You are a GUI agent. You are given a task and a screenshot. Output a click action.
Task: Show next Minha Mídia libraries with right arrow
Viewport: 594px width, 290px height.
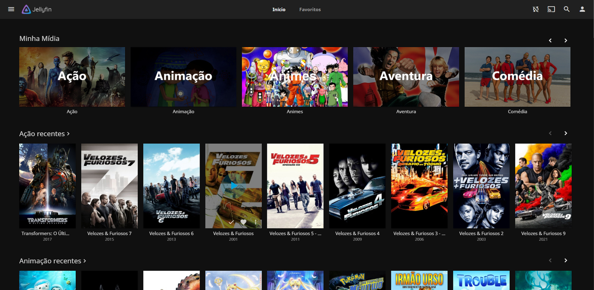click(566, 40)
